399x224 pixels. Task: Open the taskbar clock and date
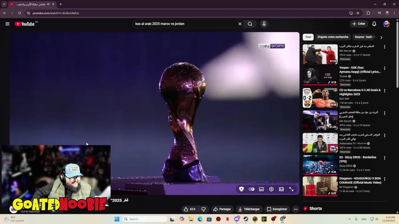coord(390,219)
